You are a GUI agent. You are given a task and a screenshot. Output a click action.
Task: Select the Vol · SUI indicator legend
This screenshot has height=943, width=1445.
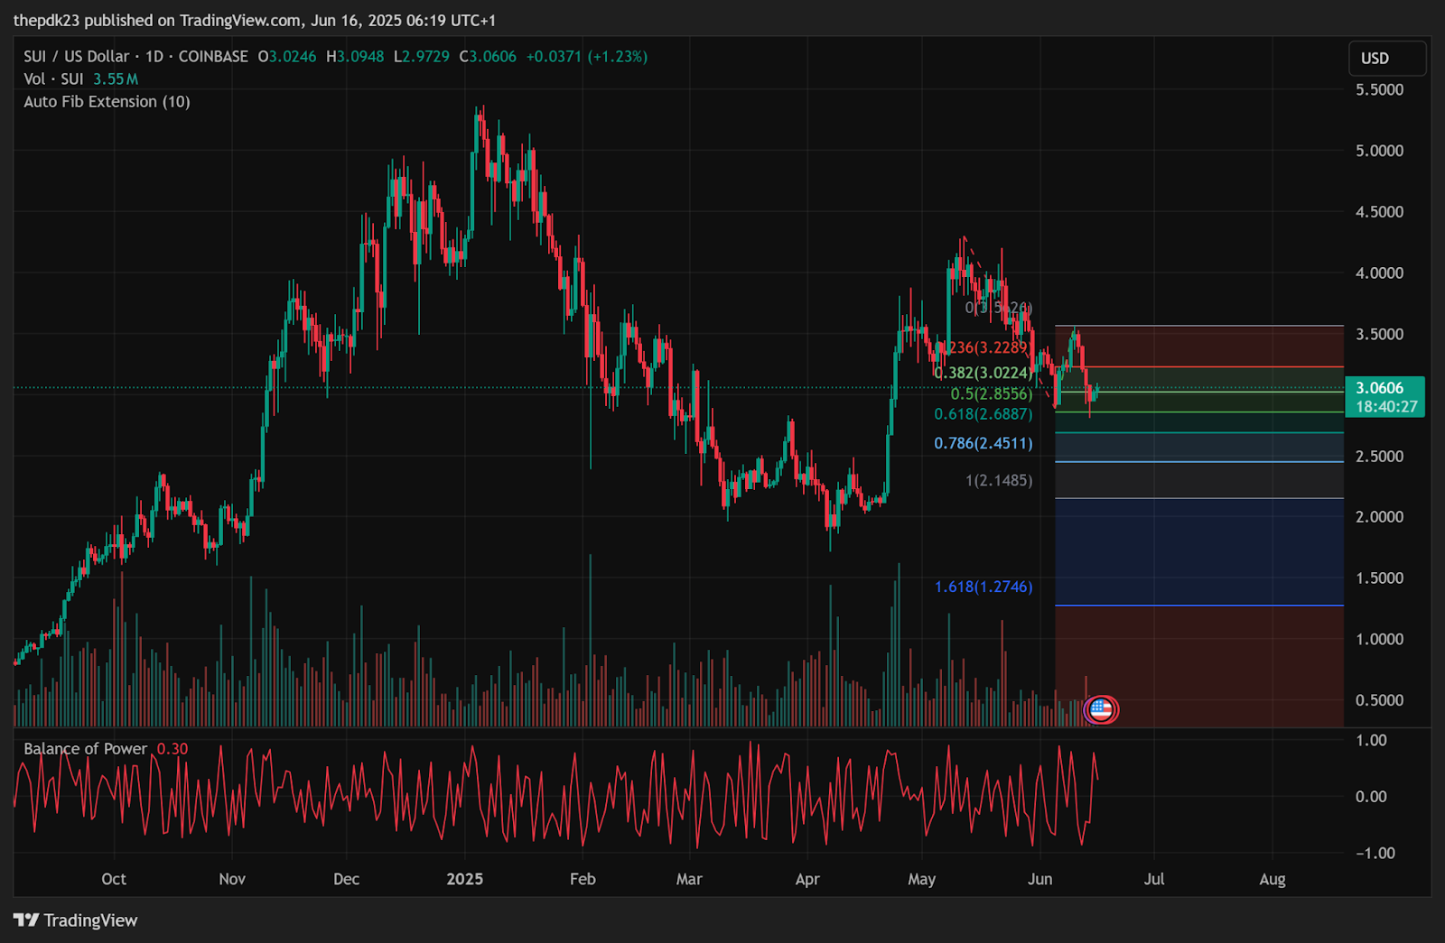point(53,79)
